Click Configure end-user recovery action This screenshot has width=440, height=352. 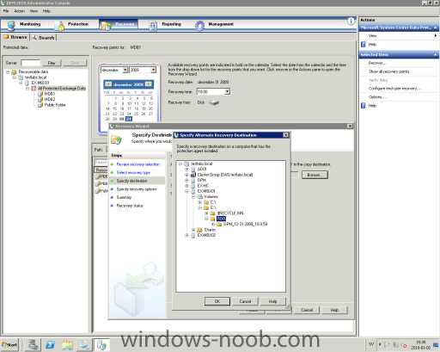pyautogui.click(x=394, y=89)
